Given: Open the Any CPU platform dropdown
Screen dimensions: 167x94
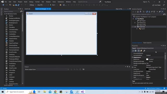Looking at the screenshot, I should pyautogui.click(x=43, y=5).
